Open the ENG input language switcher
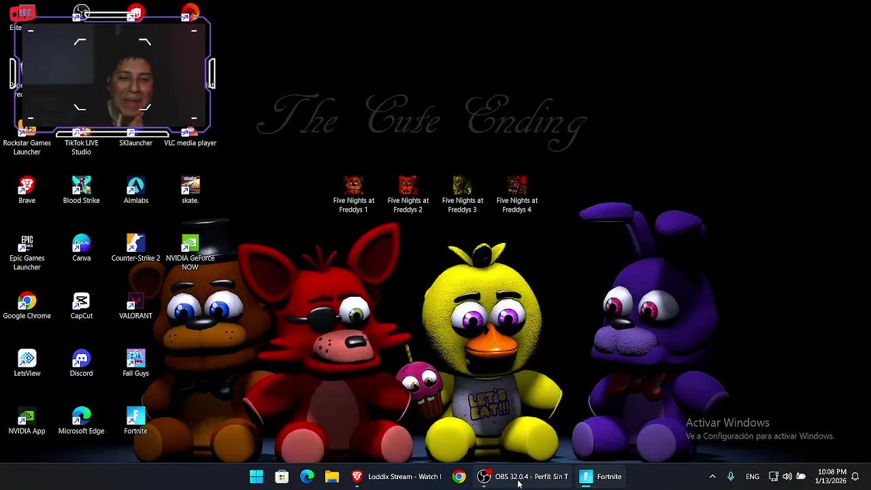The width and height of the screenshot is (871, 490). pyautogui.click(x=753, y=476)
